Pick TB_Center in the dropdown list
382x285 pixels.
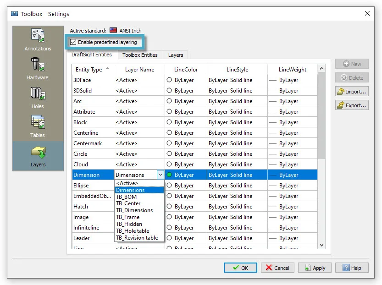(x=128, y=203)
